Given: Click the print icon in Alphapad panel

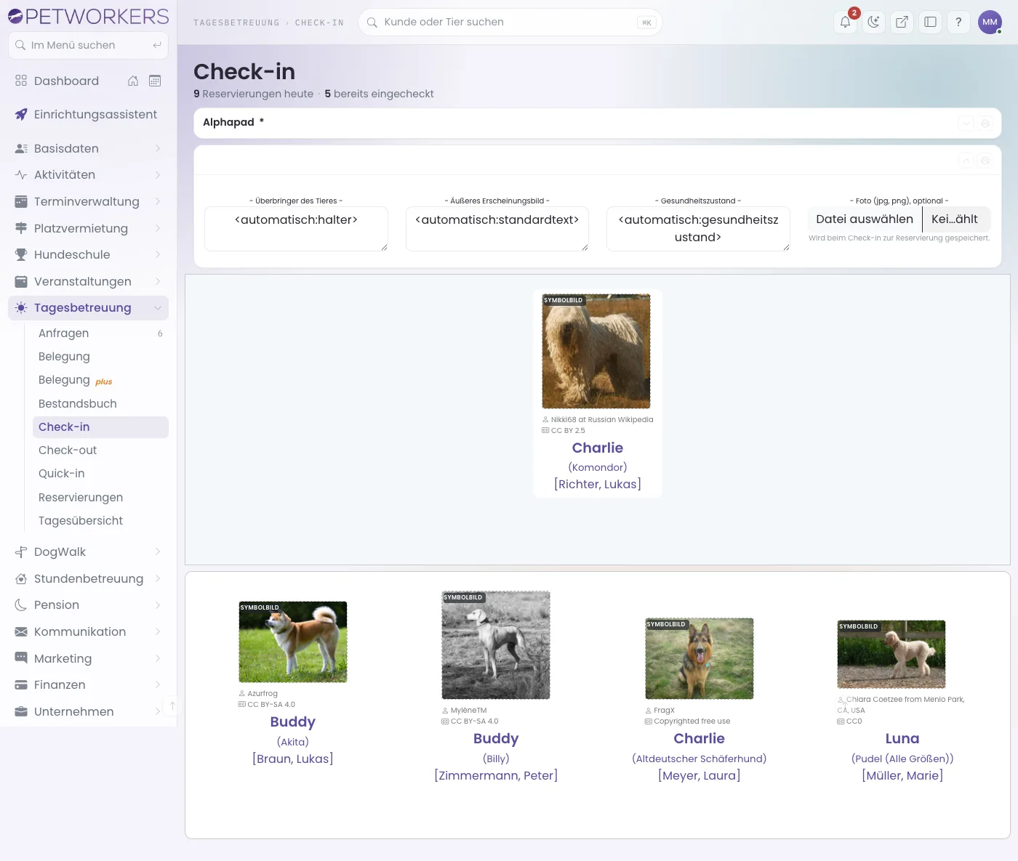Looking at the screenshot, I should [x=985, y=124].
